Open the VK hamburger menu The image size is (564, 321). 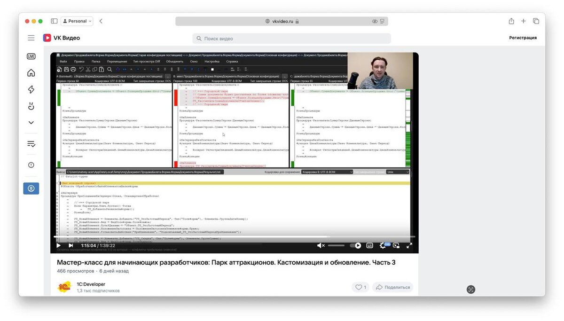(31, 38)
